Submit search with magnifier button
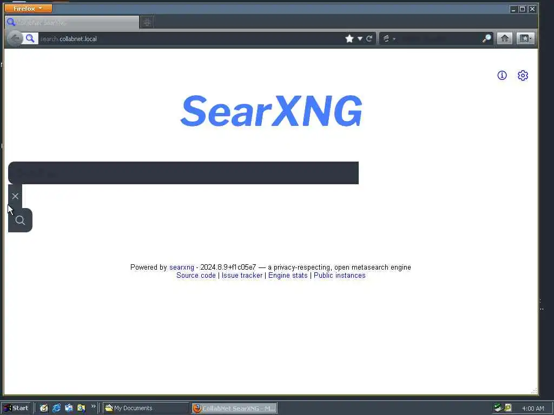 tap(20, 220)
